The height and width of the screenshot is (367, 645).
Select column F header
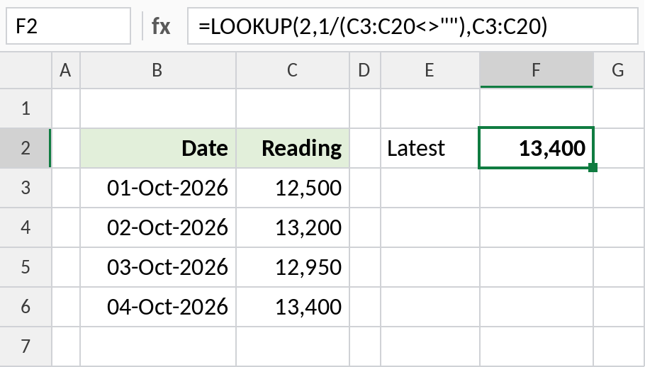pos(537,70)
